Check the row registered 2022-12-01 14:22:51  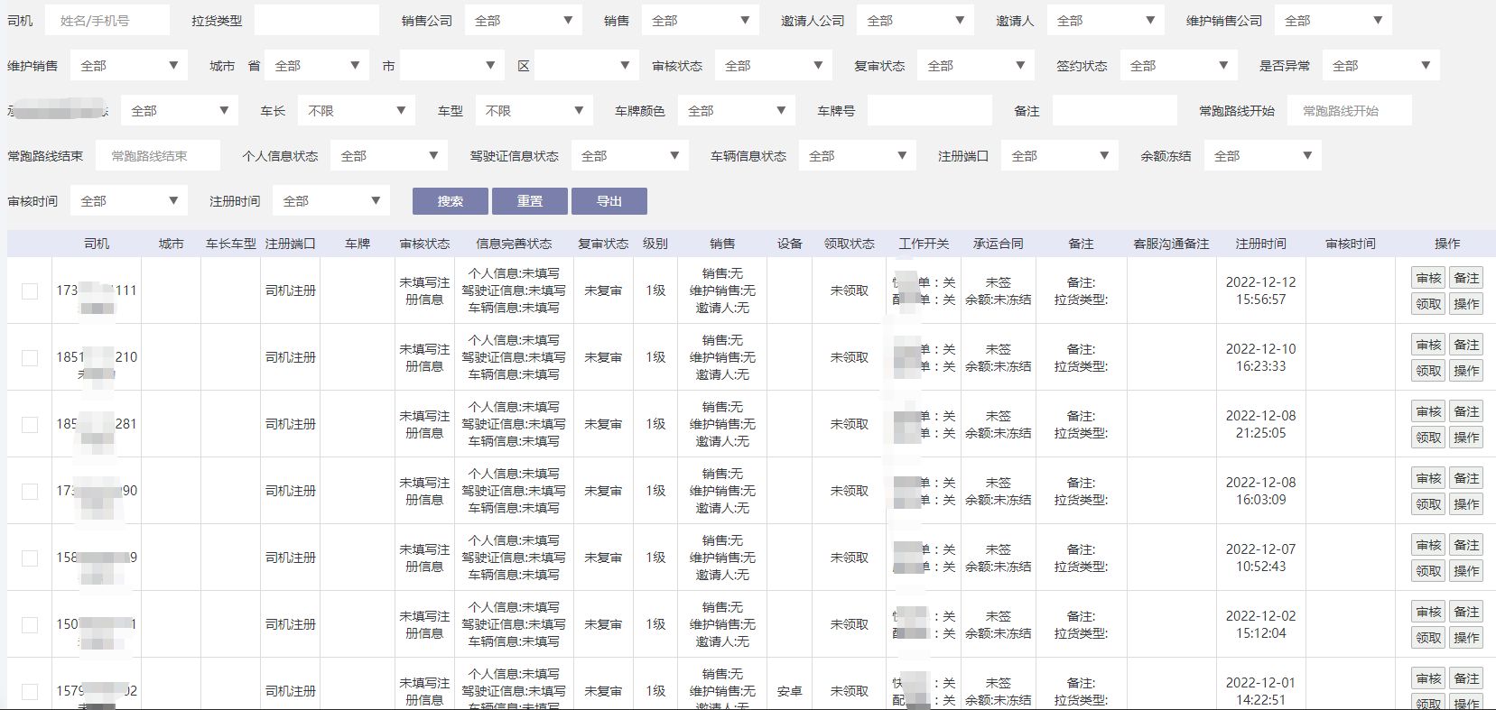tap(30, 691)
